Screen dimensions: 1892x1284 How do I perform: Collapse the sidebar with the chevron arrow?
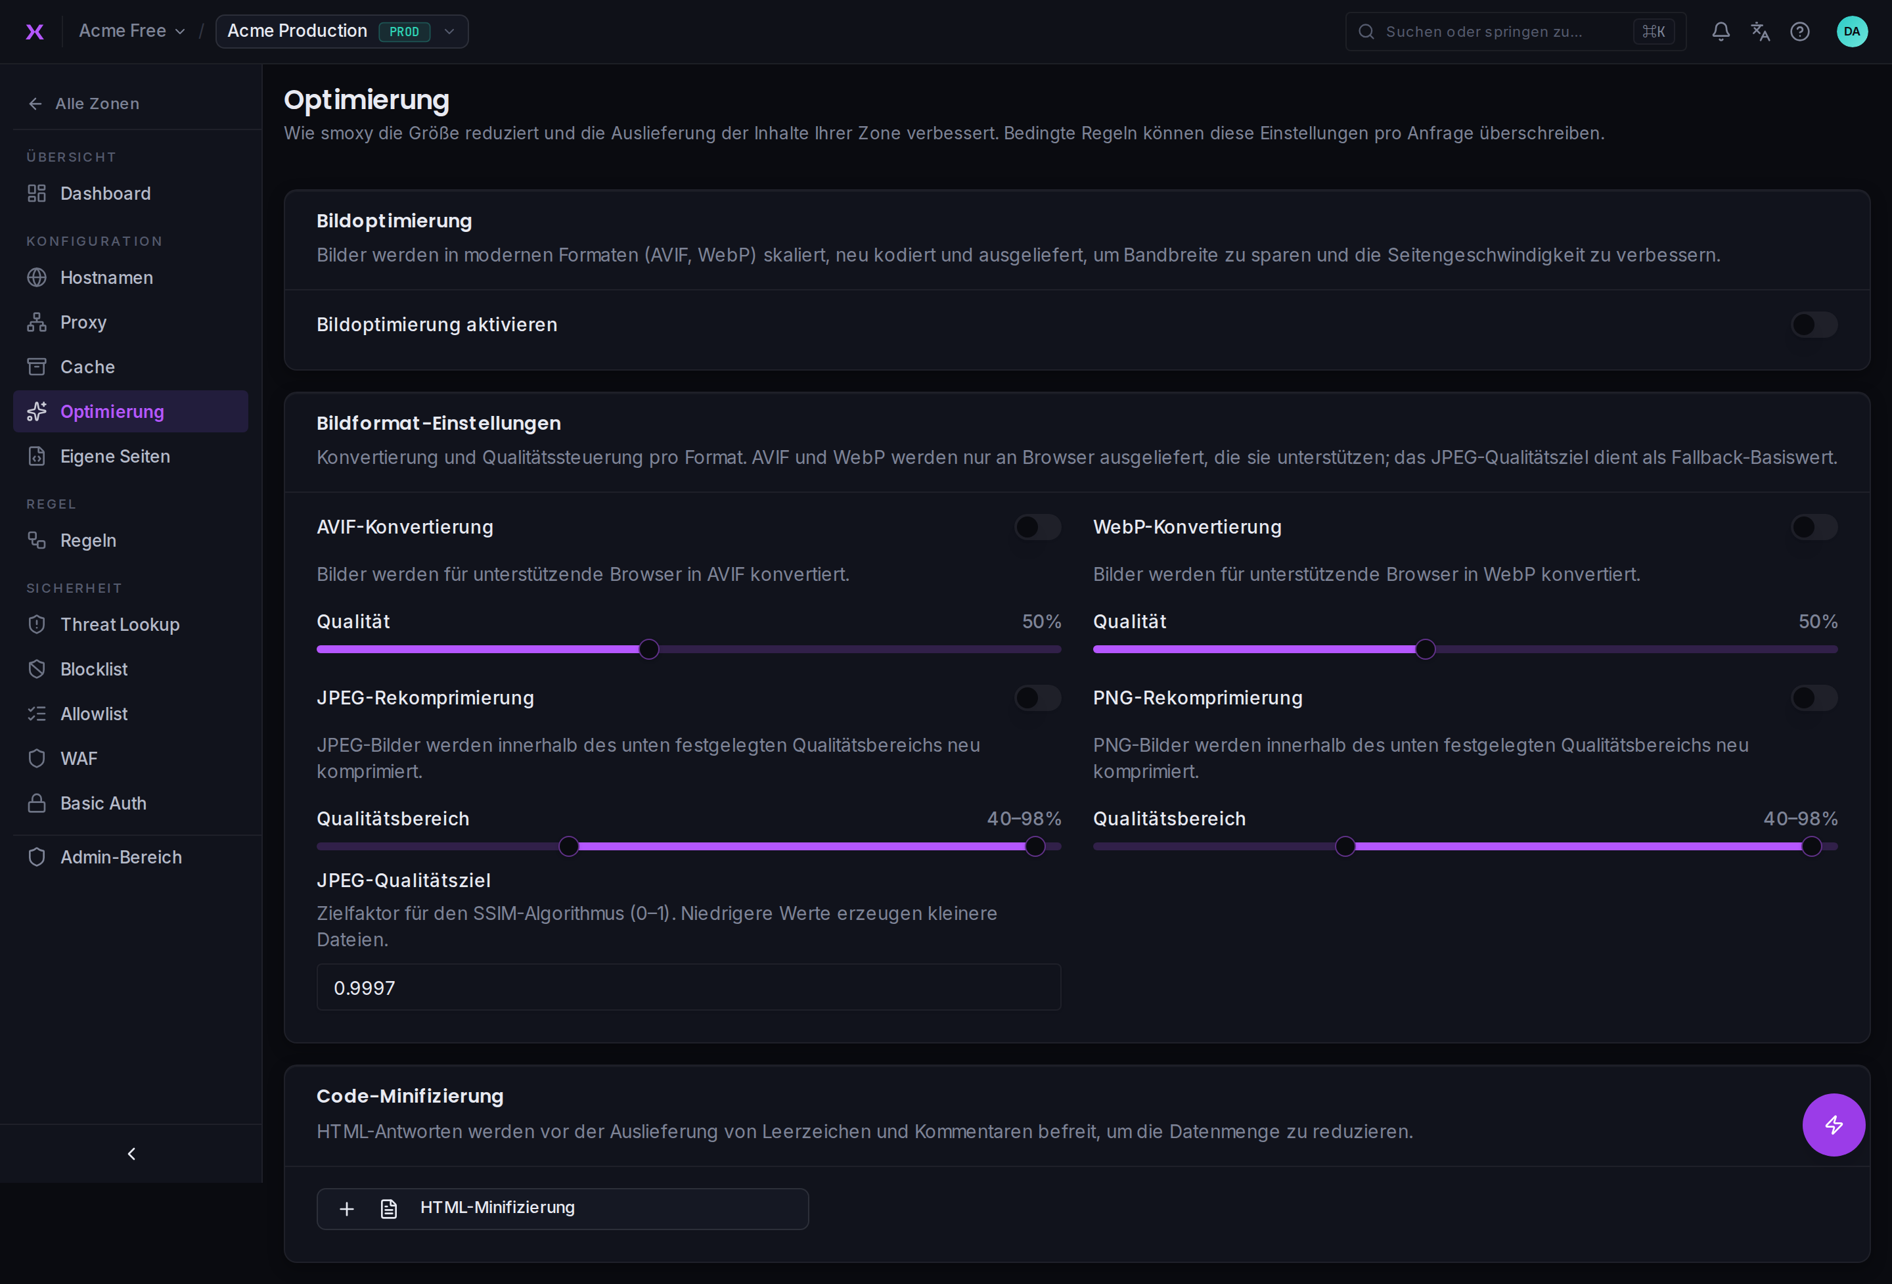(x=131, y=1154)
